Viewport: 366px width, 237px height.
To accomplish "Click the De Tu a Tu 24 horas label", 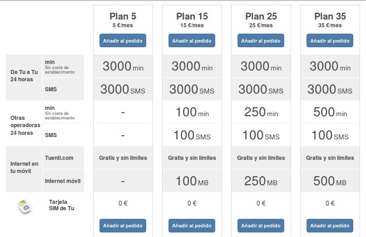I will click(x=23, y=75).
